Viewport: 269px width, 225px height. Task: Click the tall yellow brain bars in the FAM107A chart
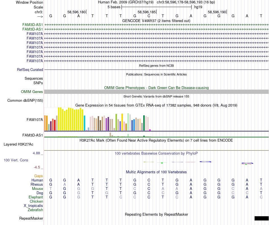pyautogui.click(x=71, y=119)
